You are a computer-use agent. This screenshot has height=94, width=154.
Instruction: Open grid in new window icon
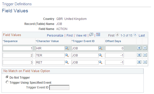[91, 35]
